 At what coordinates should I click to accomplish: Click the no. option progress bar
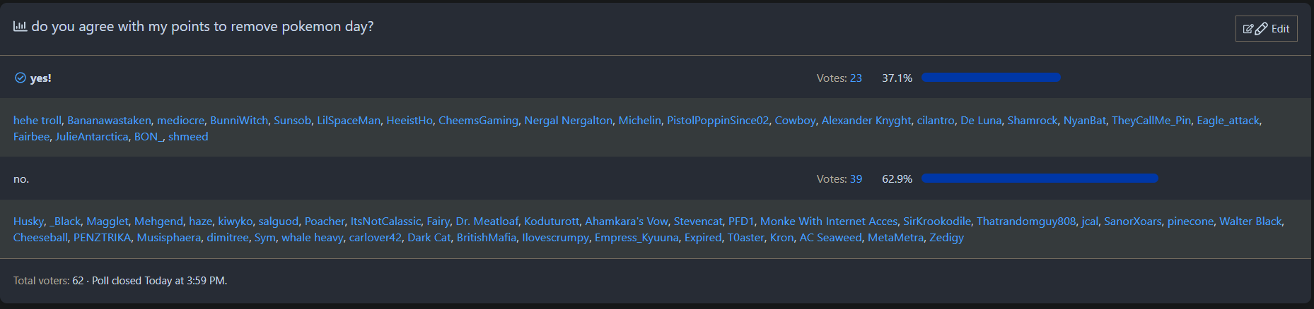tap(1040, 178)
